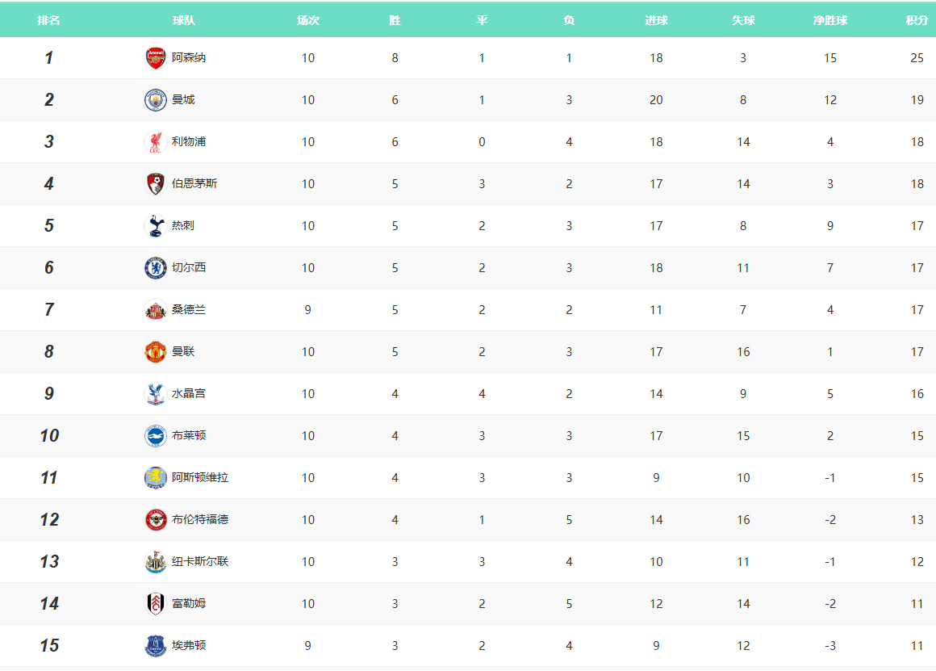
Task: Select the Liverpool club crest
Action: pos(156,142)
